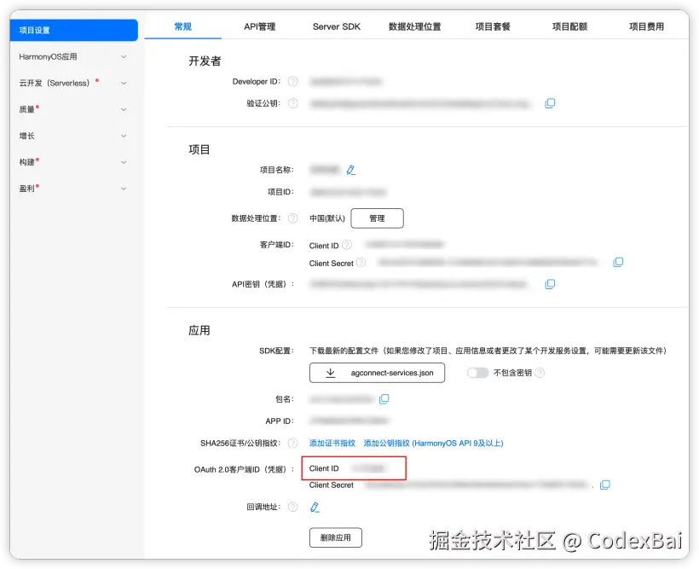Switch to the 常规 tab
Viewport: 699px width, 569px height.
coord(182,26)
